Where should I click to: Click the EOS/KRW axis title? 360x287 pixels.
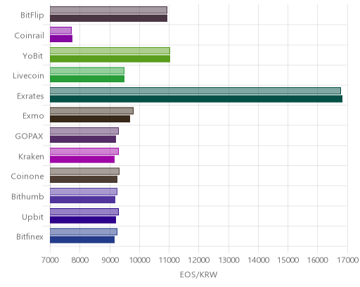click(199, 274)
